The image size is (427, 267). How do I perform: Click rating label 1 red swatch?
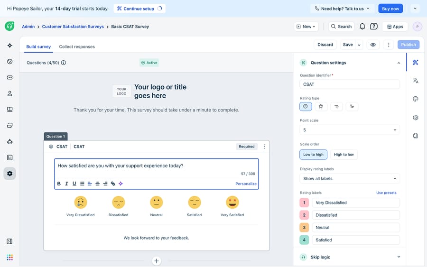coord(304,203)
